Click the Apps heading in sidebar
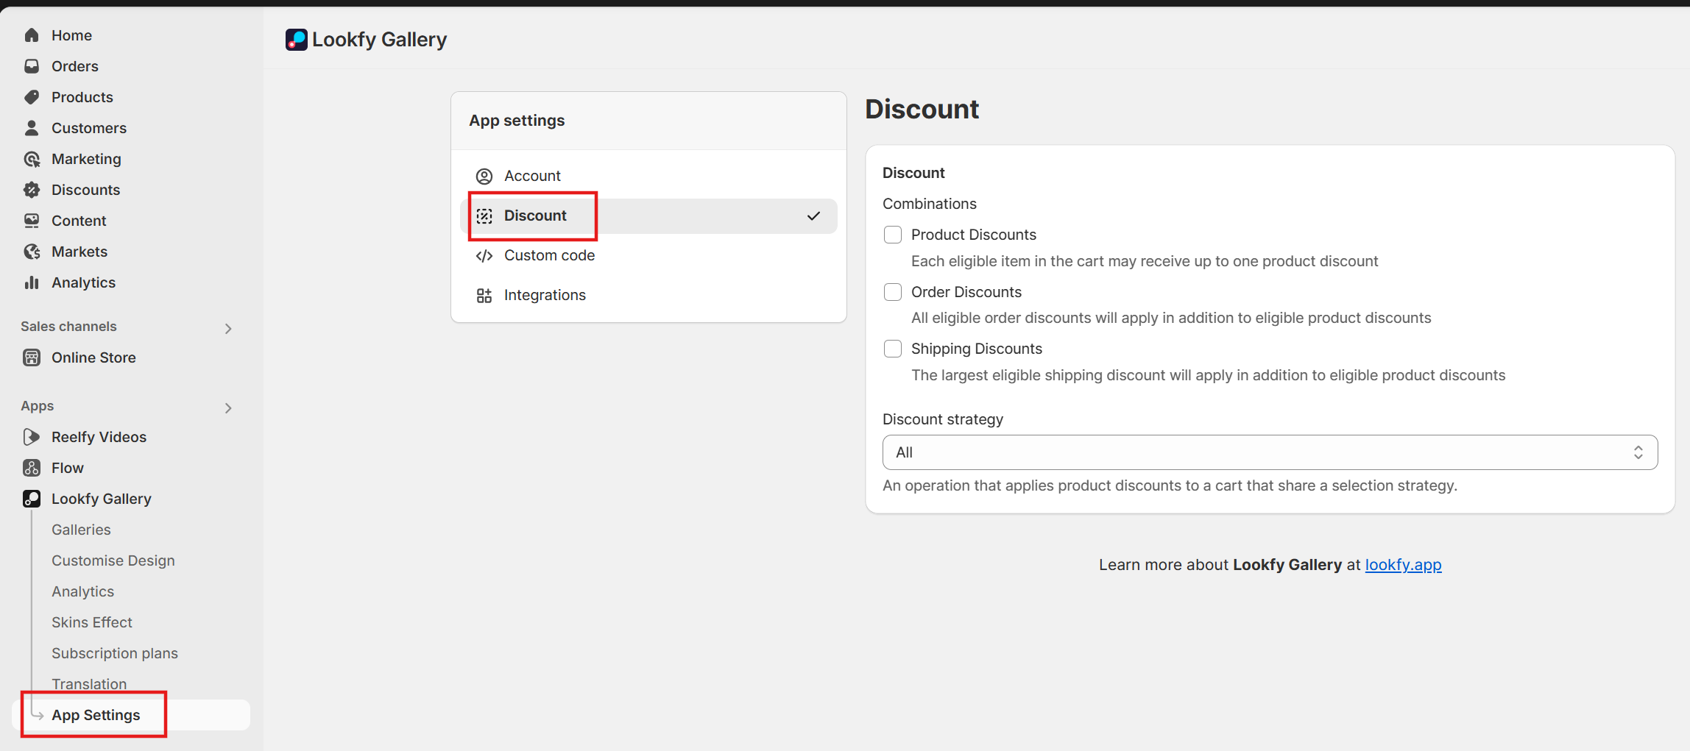This screenshot has height=751, width=1690. coord(37,406)
